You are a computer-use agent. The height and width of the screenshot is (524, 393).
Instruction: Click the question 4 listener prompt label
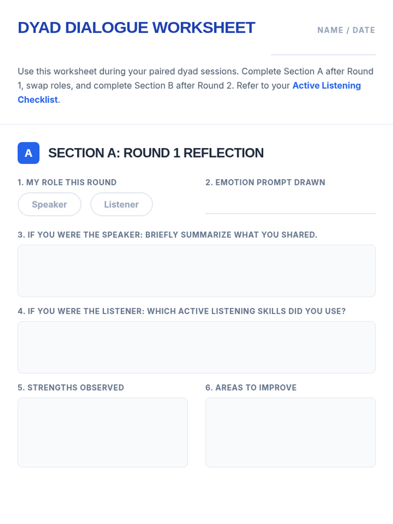(x=181, y=311)
